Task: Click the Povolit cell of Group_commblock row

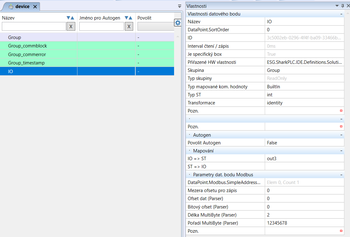Action: point(155,46)
